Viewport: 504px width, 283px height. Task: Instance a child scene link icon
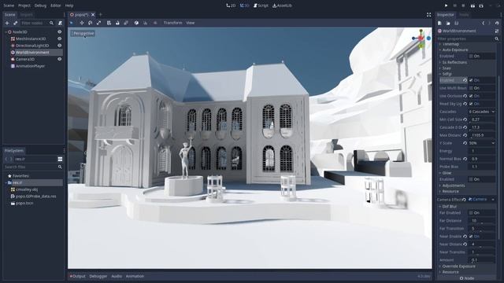(x=15, y=23)
